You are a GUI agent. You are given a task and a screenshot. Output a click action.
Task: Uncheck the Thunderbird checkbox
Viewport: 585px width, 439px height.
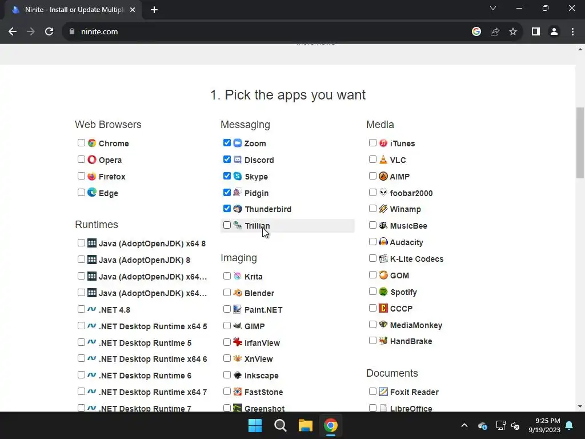click(x=227, y=208)
